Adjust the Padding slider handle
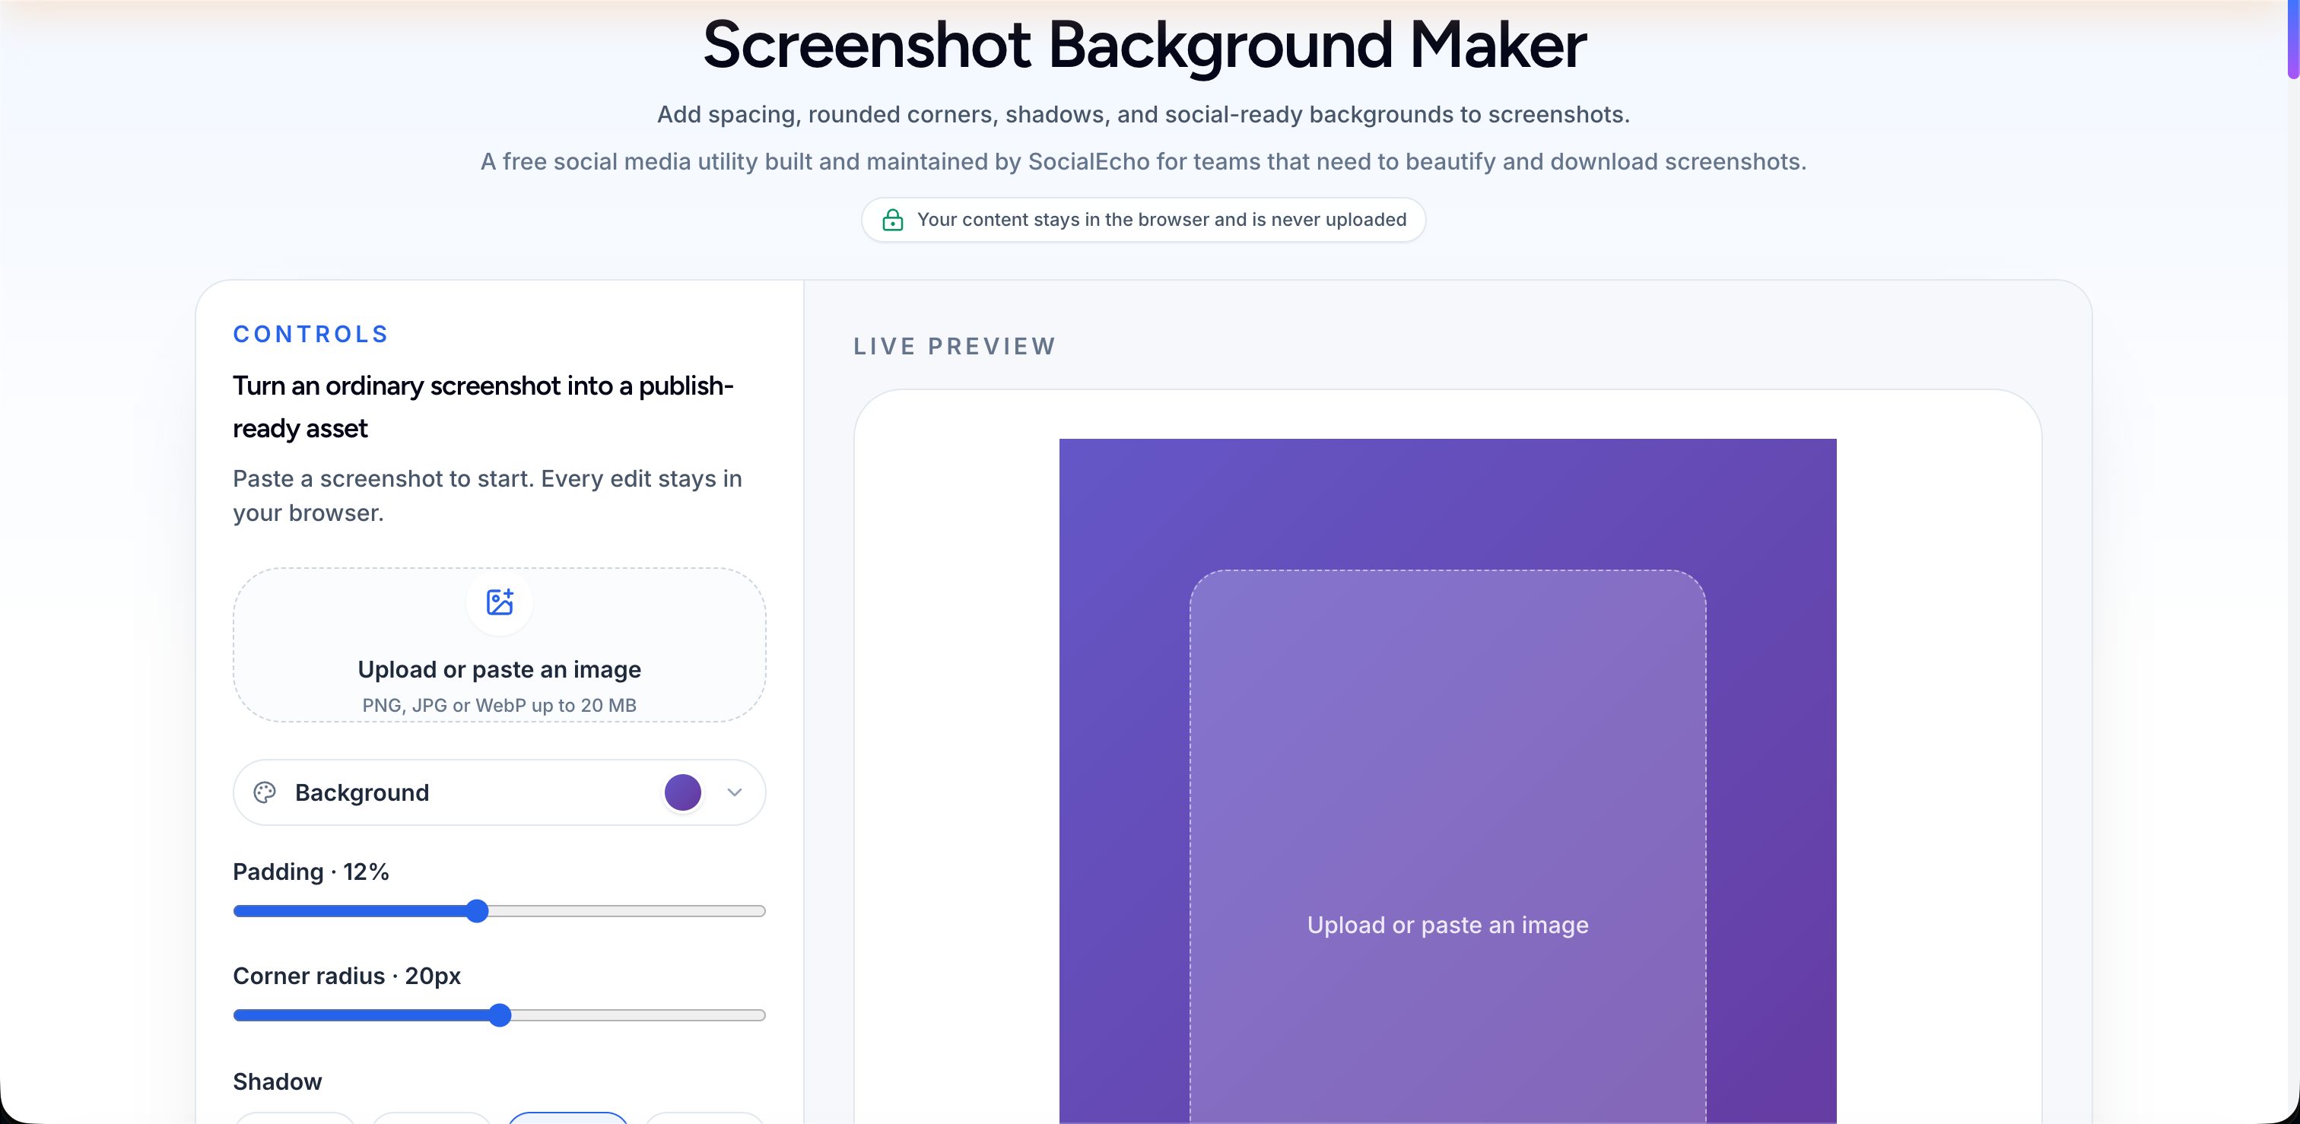 click(x=478, y=910)
